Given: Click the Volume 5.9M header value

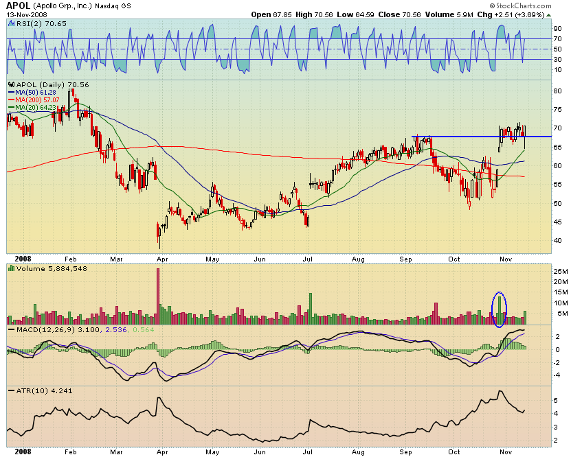Looking at the screenshot, I should [x=449, y=15].
